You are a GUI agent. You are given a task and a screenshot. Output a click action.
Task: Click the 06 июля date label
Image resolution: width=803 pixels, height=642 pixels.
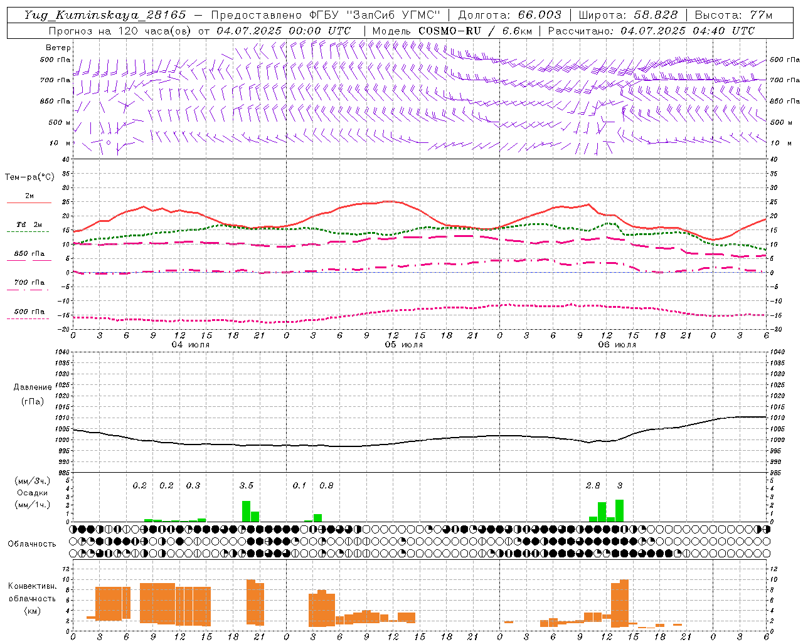click(x=617, y=345)
